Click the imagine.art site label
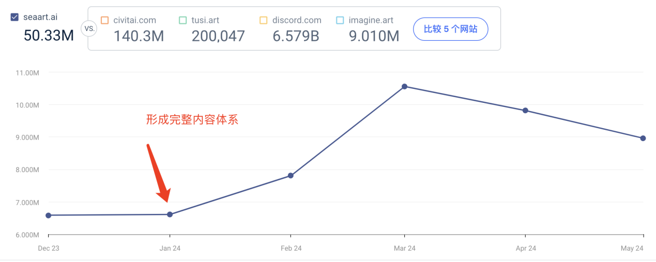This screenshot has height=262, width=656. [371, 20]
